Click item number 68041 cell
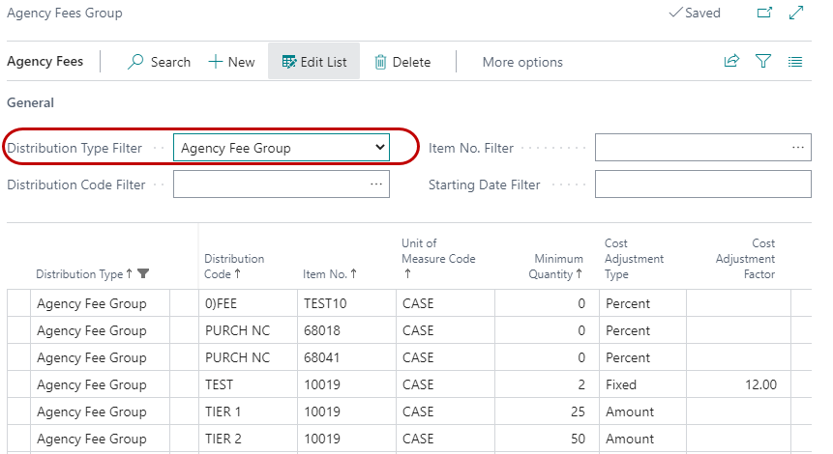 346,357
